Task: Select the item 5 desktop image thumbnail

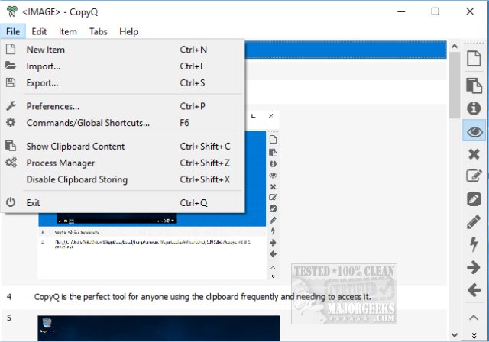Action: (x=159, y=328)
